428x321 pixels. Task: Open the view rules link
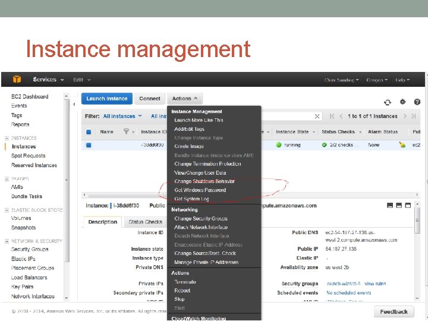[375, 284]
